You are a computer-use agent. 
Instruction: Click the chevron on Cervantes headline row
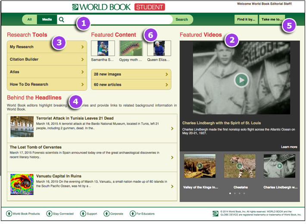[172, 157]
